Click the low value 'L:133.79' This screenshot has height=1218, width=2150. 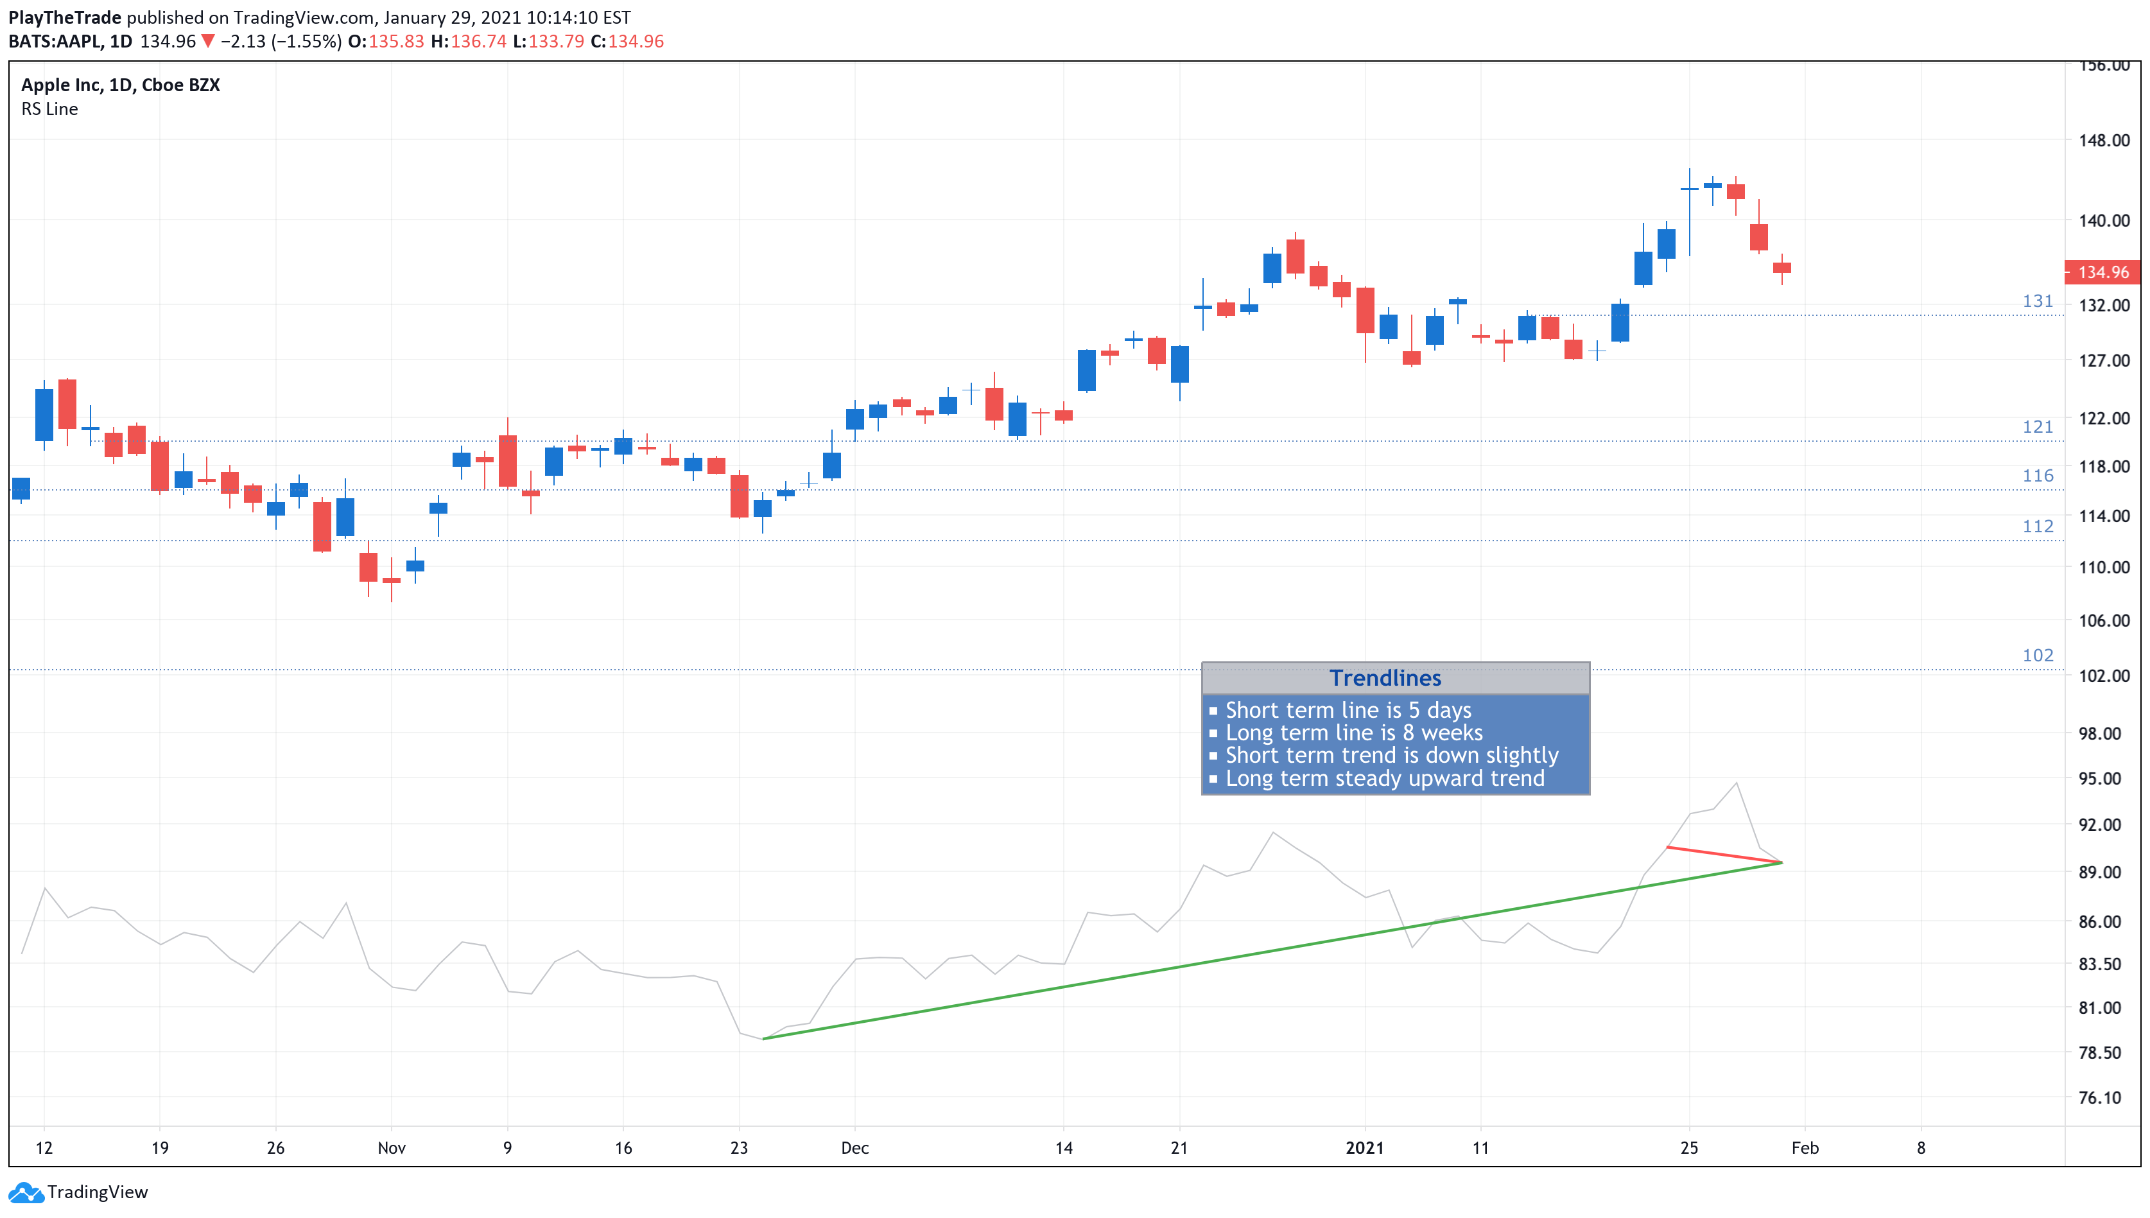[548, 41]
